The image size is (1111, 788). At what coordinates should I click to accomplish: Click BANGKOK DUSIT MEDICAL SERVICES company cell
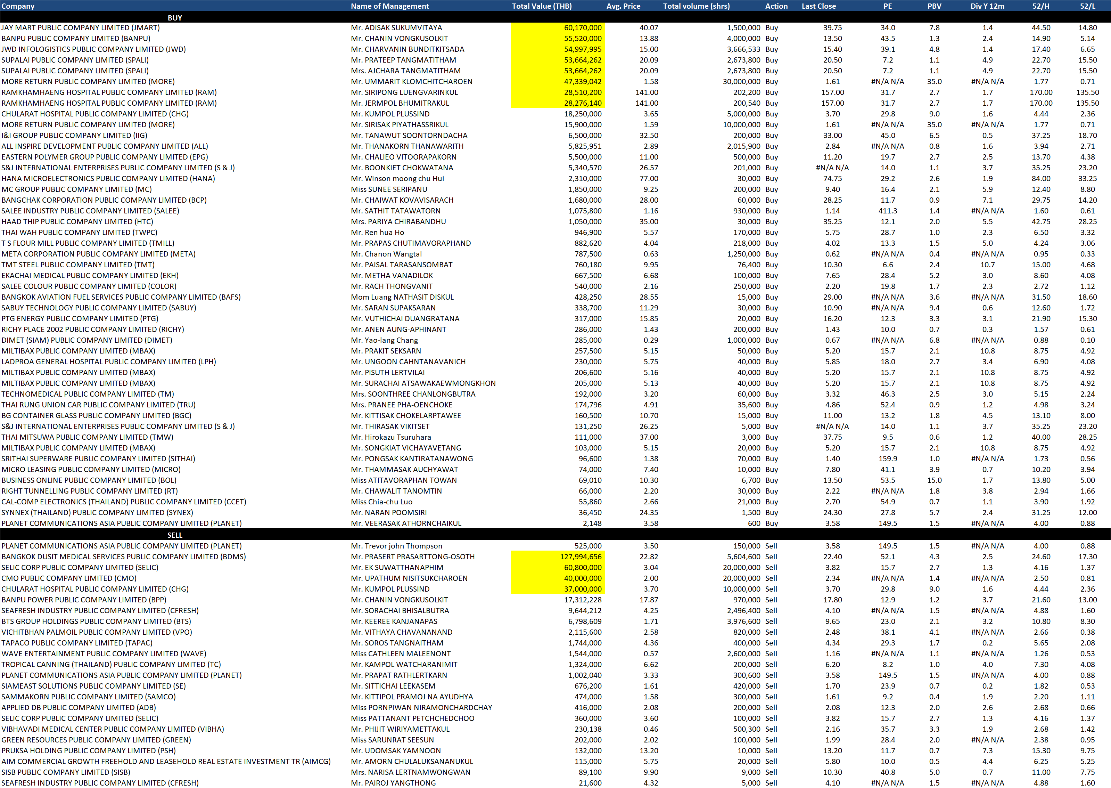tap(123, 557)
